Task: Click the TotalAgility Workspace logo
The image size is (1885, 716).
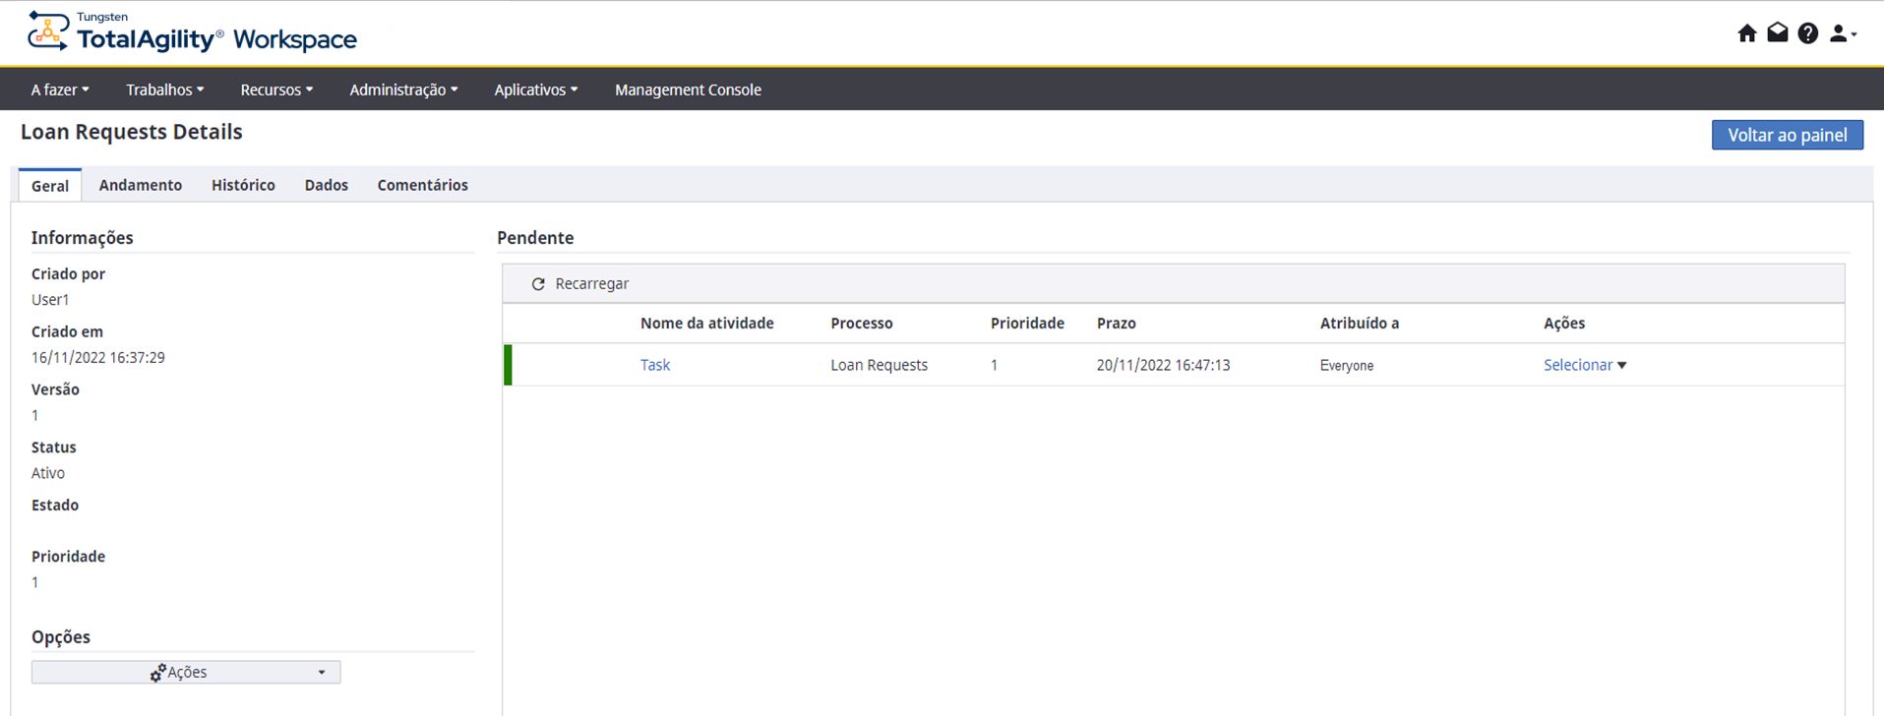Action: pyautogui.click(x=193, y=32)
